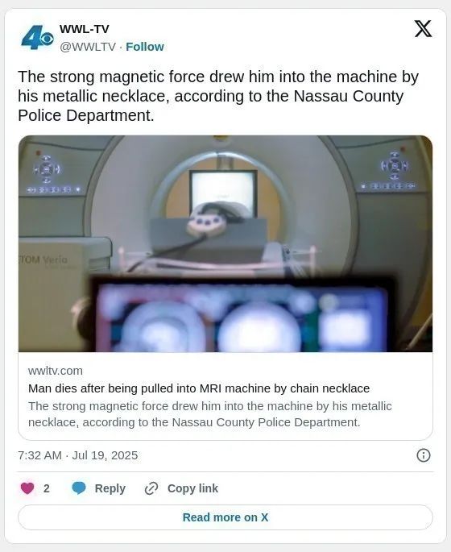Click the WWL-TV channel 4 logo avatar

[x=37, y=37]
